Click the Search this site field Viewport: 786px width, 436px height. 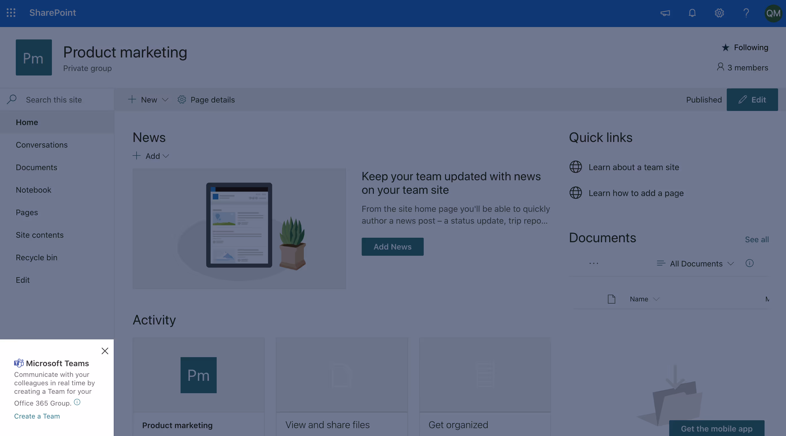(x=54, y=100)
